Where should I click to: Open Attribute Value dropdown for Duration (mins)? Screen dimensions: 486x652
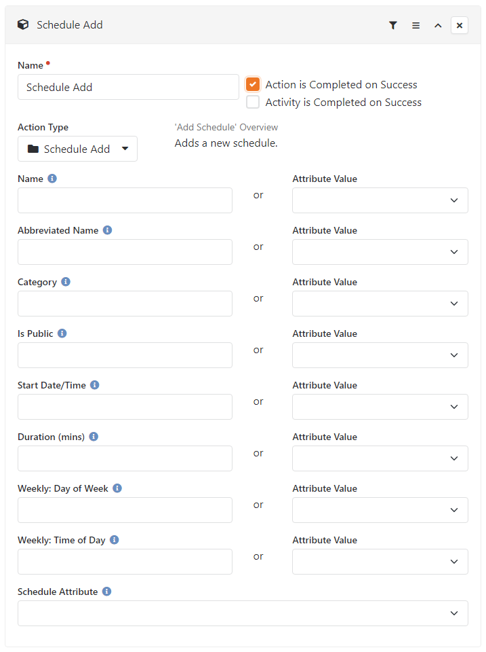pyautogui.click(x=380, y=458)
